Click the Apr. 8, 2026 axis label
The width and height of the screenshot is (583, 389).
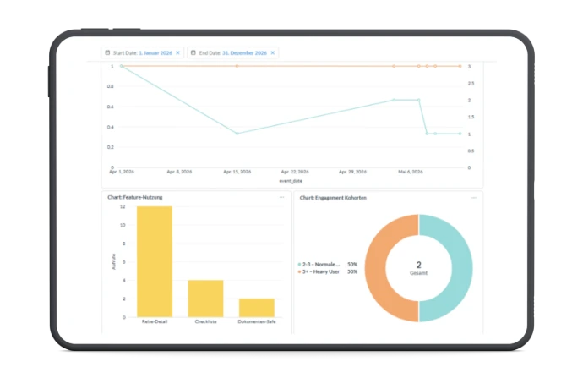point(179,172)
